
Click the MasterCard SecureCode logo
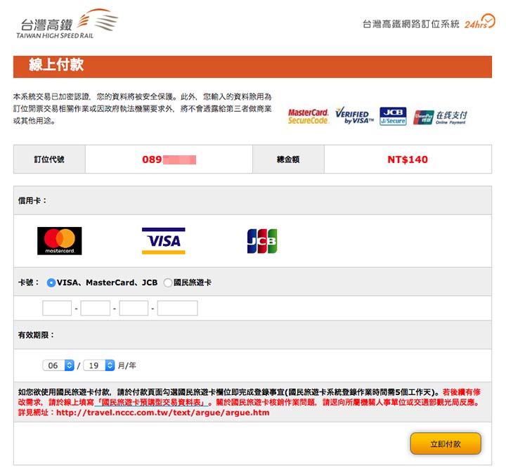pyautogui.click(x=309, y=117)
